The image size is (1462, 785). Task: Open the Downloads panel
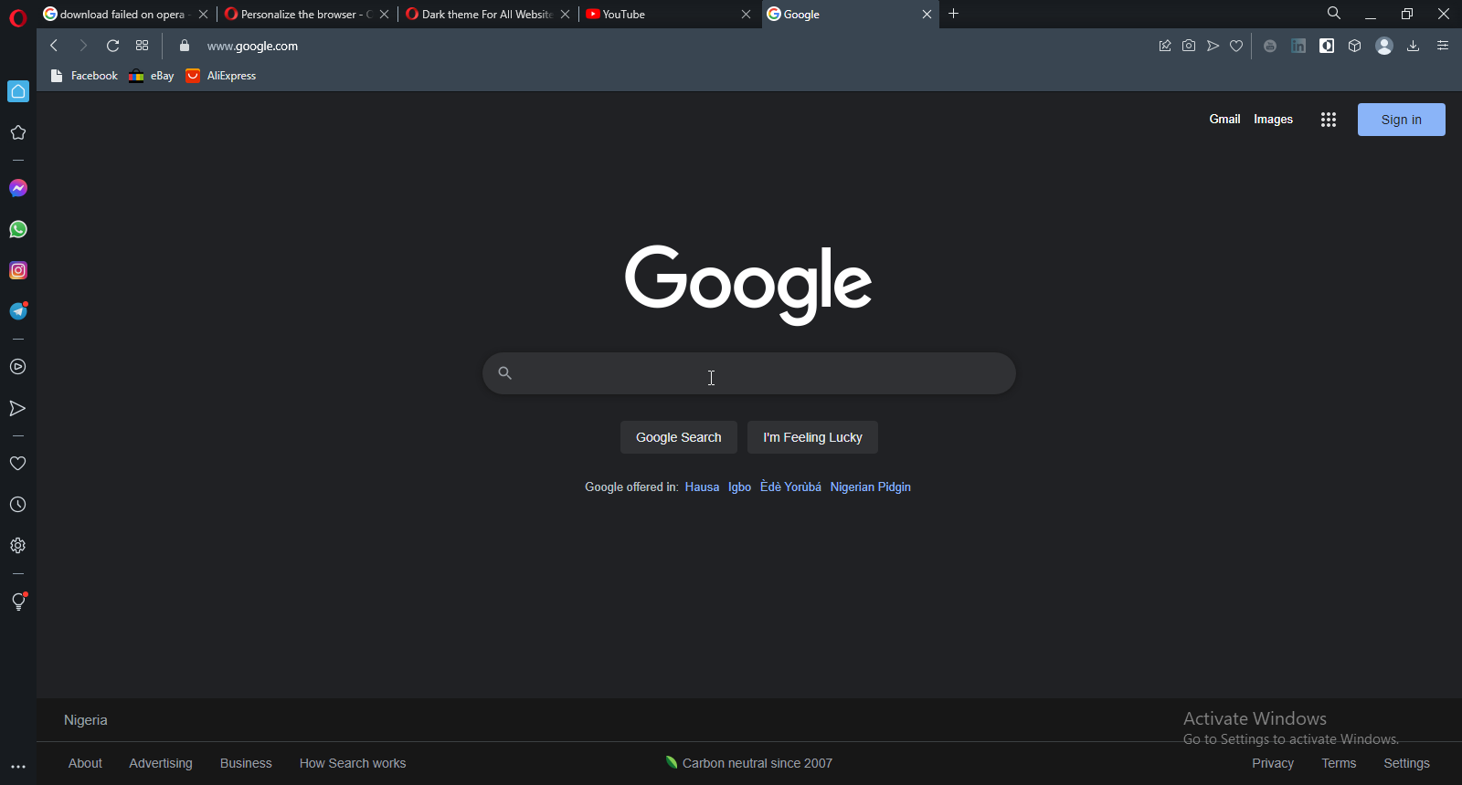1414,46
